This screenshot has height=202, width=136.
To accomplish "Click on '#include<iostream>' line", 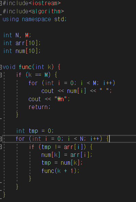I will 32,3.
